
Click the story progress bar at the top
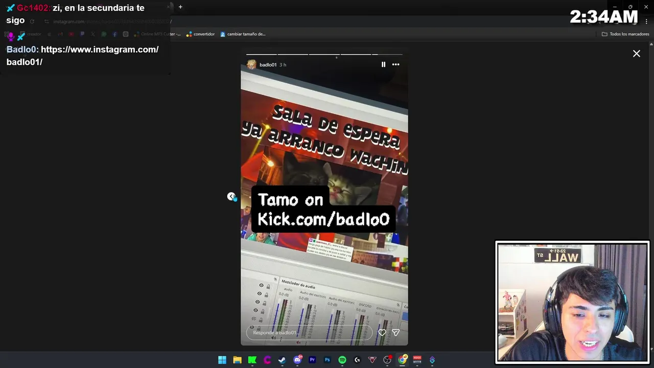tap(324, 54)
